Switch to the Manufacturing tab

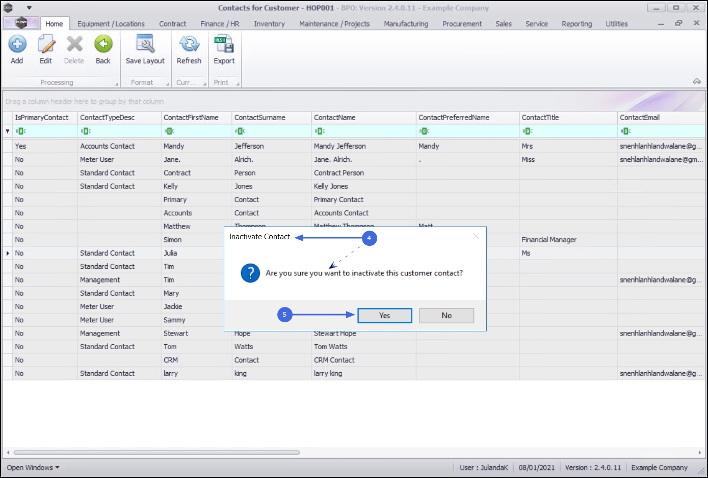406,24
